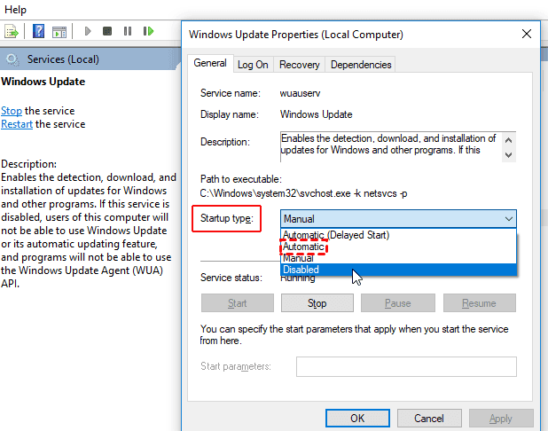
Task: Choose Disabled from the startup type list
Action: (x=398, y=270)
